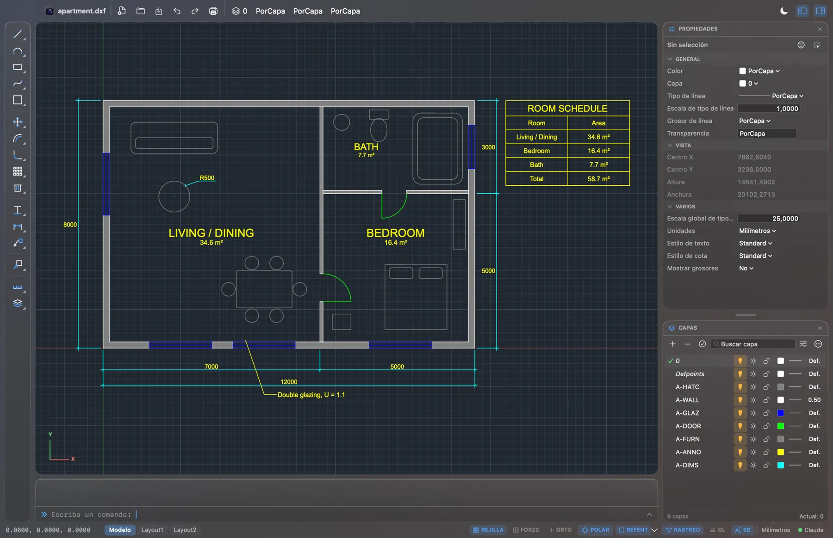Click A-DIMS cyan color swatch
The height and width of the screenshot is (538, 833).
[781, 465]
